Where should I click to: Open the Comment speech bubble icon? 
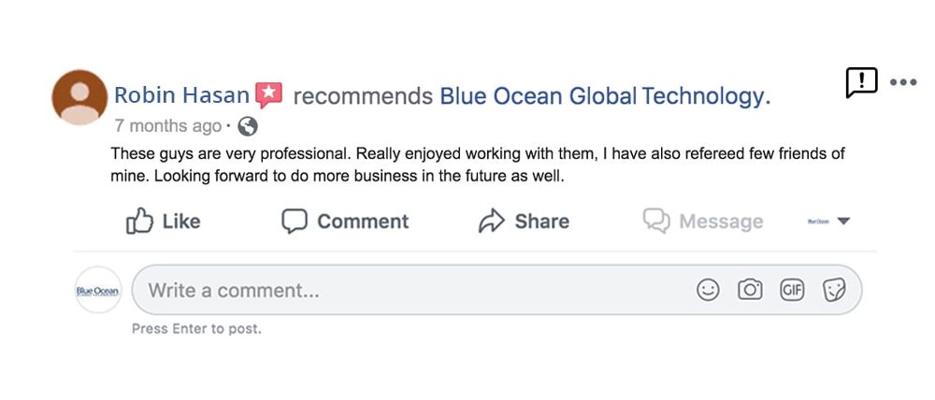tap(295, 221)
